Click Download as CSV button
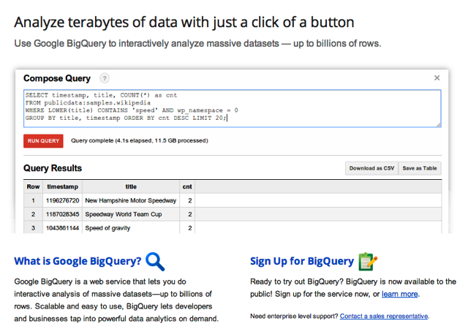468x329 pixels. [371, 168]
